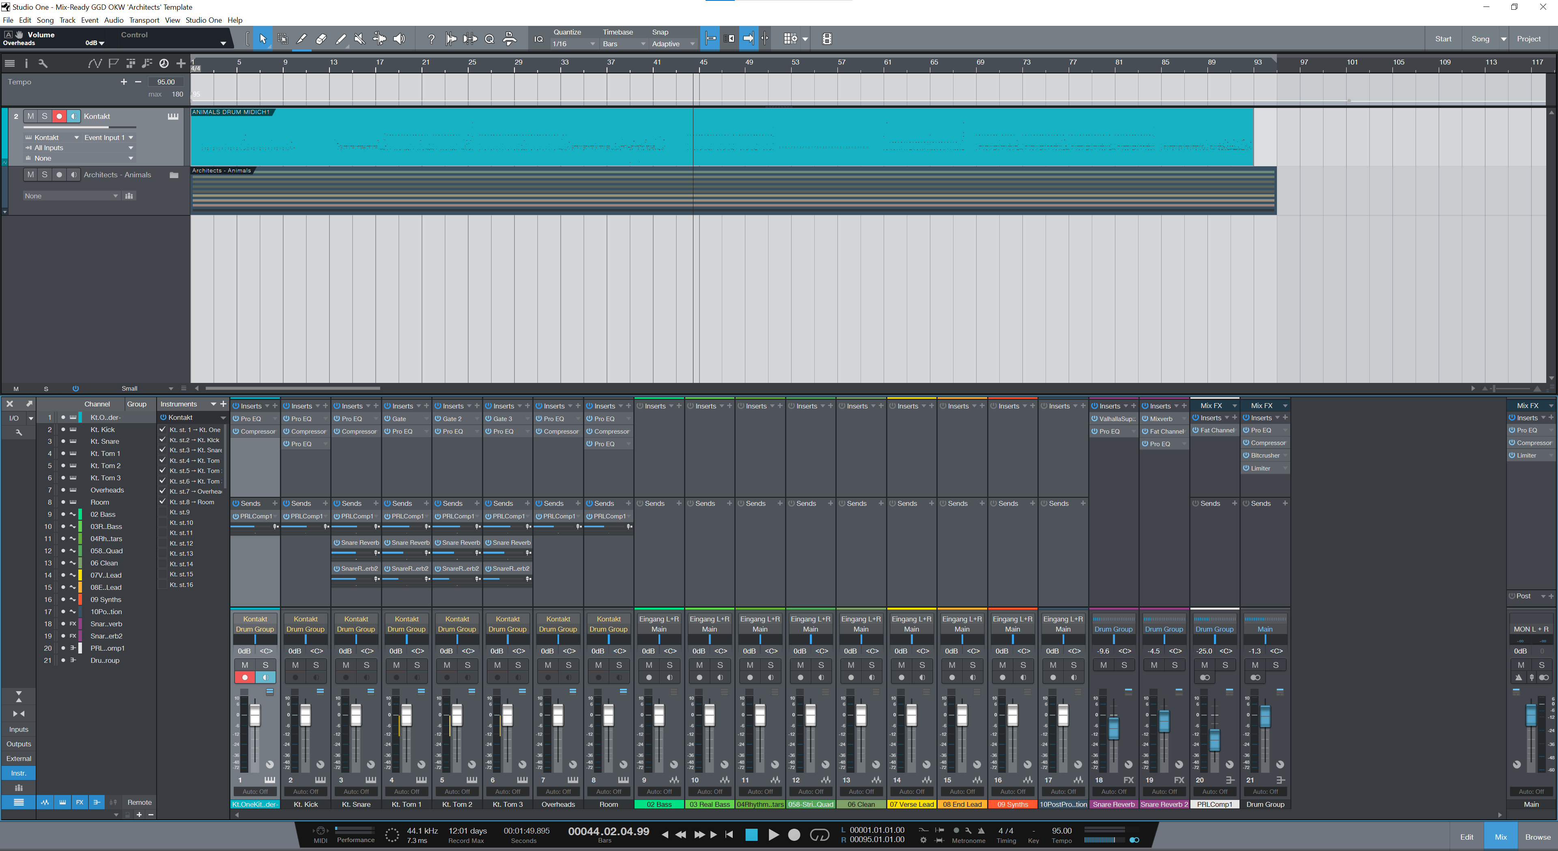Screen dimensions: 1558x851
Task: Solo the Kt. Kick mixer channel
Action: [x=316, y=665]
